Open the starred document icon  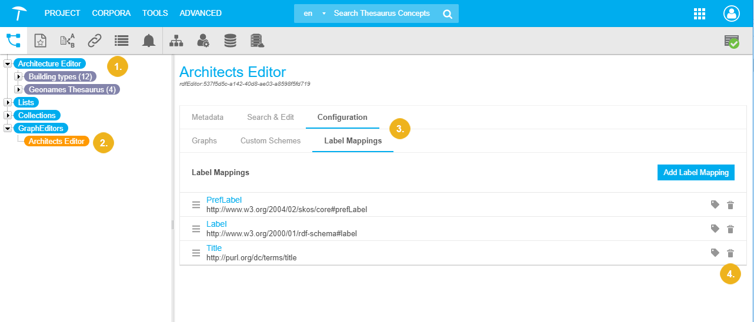[x=40, y=41]
